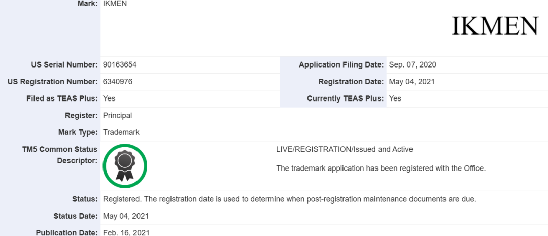Click the Yes value for Currently TEAS Plus
Viewport: 548px width, 236px height.
(x=395, y=98)
